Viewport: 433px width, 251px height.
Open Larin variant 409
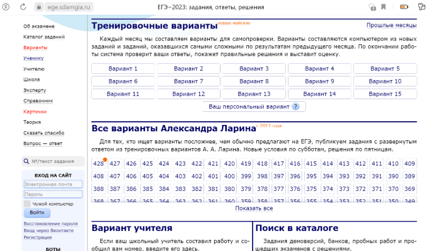(409, 163)
